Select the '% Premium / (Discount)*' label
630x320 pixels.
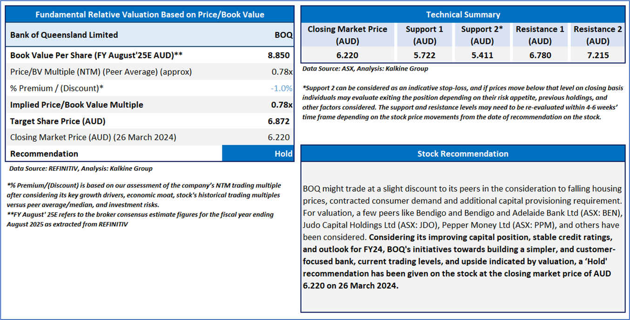tap(57, 88)
